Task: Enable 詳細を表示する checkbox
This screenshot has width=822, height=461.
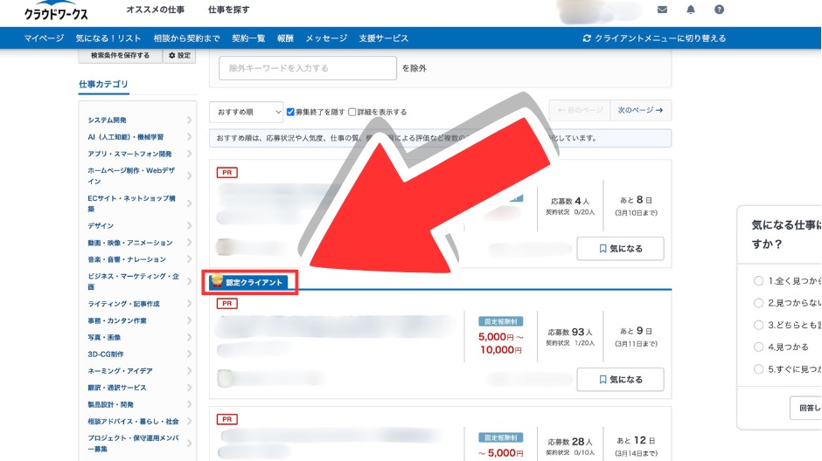Action: pyautogui.click(x=352, y=112)
